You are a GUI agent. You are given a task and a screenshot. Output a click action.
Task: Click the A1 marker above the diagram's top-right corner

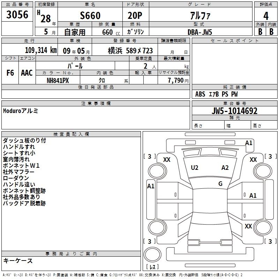pyautogui.click(x=249, y=143)
